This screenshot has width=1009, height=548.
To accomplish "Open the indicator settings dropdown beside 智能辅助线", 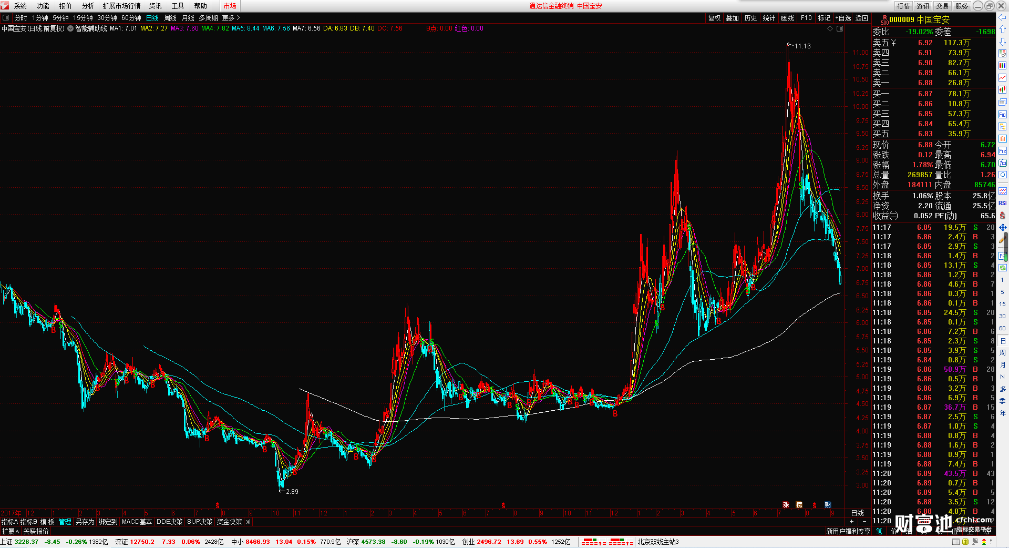I will [x=70, y=28].
